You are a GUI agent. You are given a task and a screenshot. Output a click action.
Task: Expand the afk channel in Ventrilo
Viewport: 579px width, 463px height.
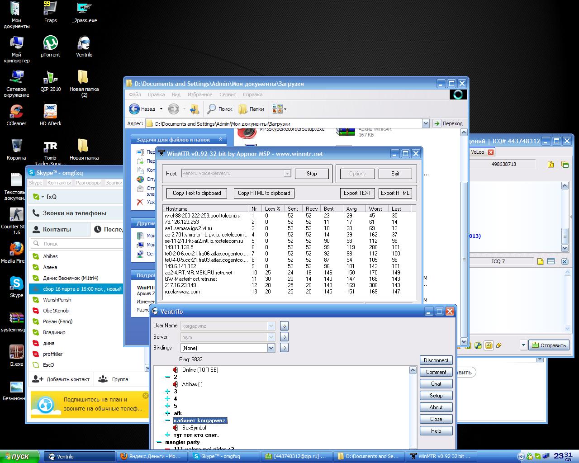[168, 413]
